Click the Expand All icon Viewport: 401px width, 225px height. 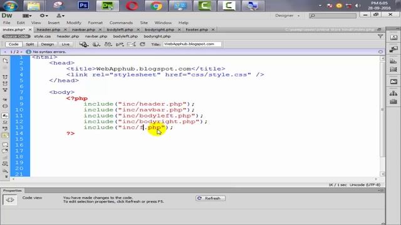tap(5, 90)
